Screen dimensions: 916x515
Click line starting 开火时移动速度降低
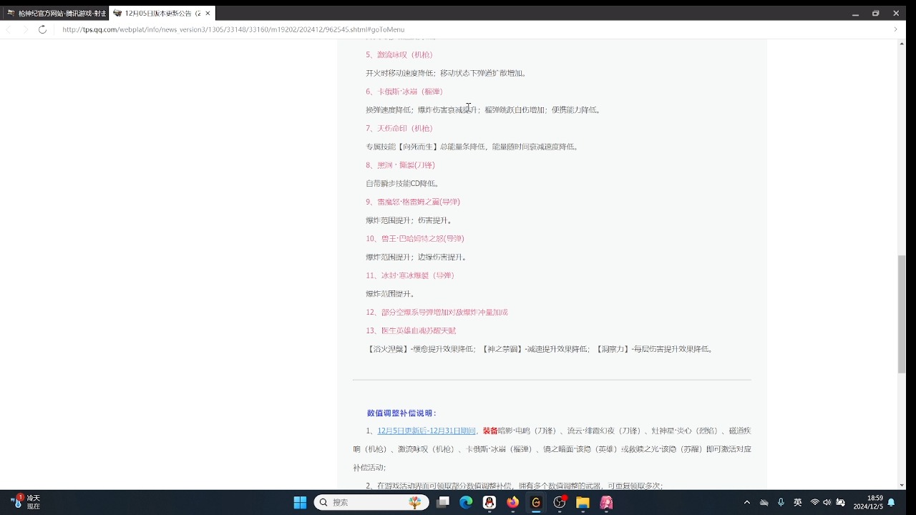[447, 73]
